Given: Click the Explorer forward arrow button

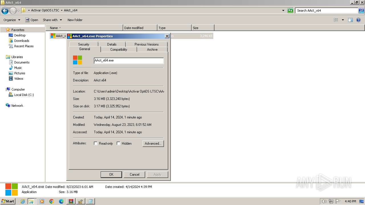Looking at the screenshot, I should click(x=13, y=11).
